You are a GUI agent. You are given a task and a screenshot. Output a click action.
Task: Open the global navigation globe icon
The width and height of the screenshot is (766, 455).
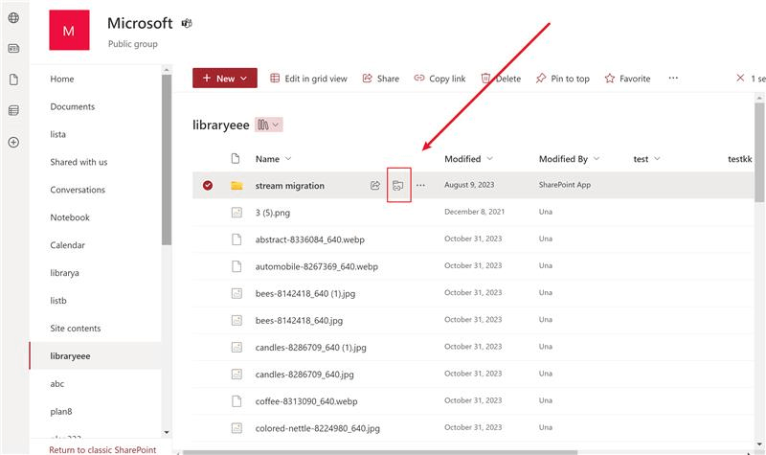[x=13, y=18]
